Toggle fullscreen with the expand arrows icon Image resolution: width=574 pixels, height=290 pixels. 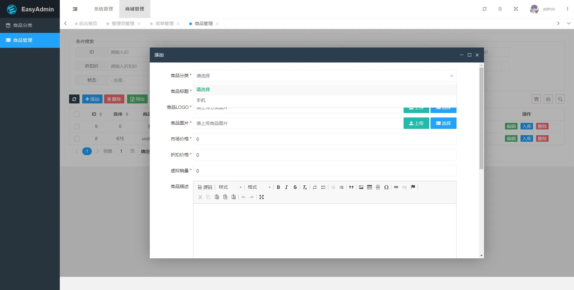[x=515, y=9]
